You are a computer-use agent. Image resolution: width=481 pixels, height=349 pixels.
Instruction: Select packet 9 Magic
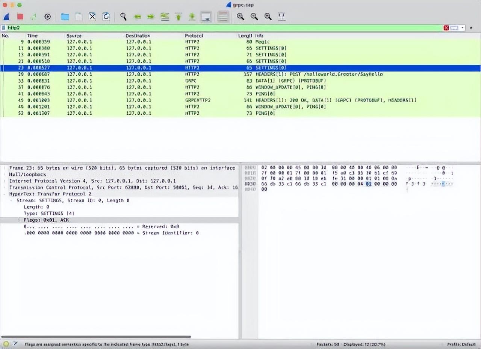point(240,42)
